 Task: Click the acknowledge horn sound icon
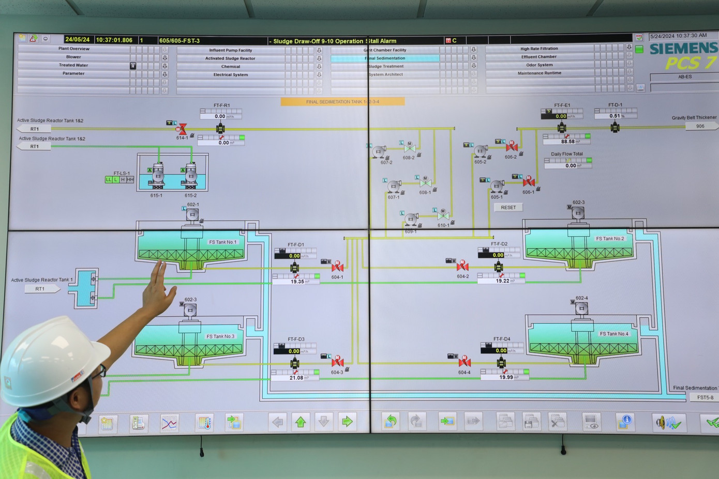click(x=668, y=423)
